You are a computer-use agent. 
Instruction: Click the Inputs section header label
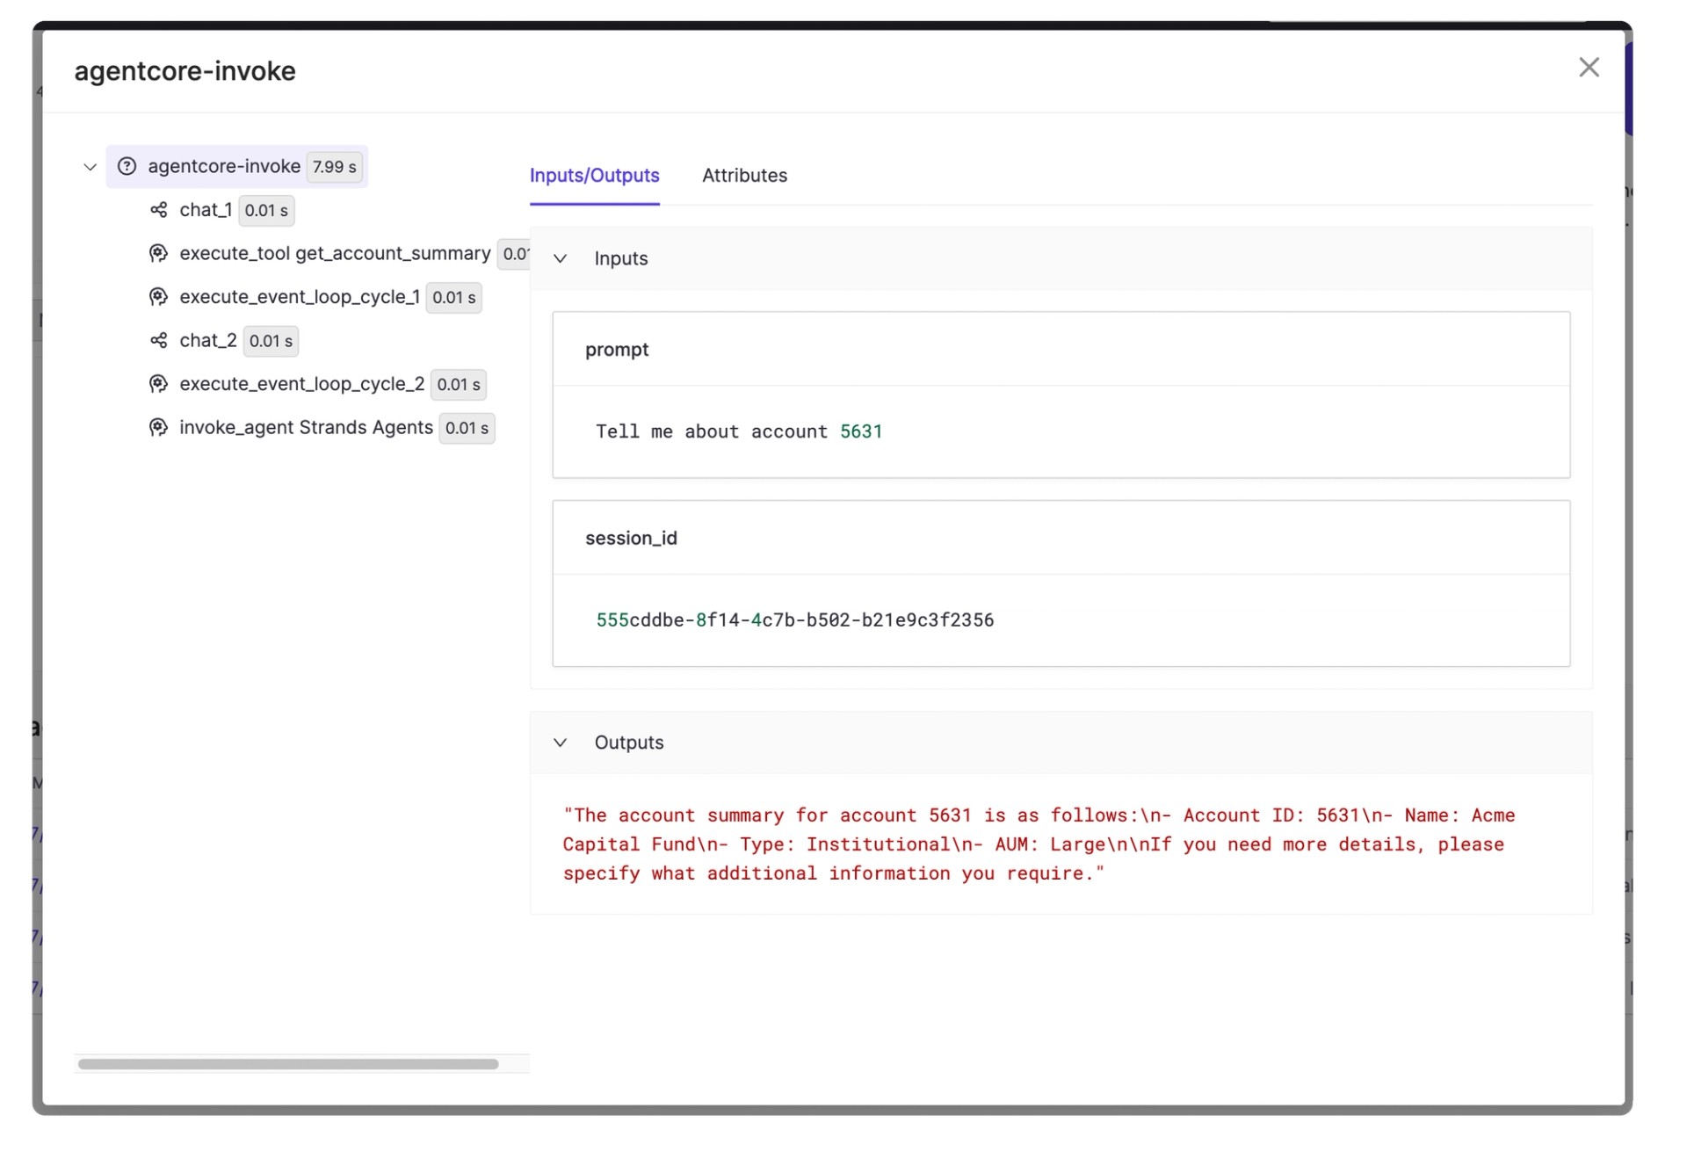[621, 258]
